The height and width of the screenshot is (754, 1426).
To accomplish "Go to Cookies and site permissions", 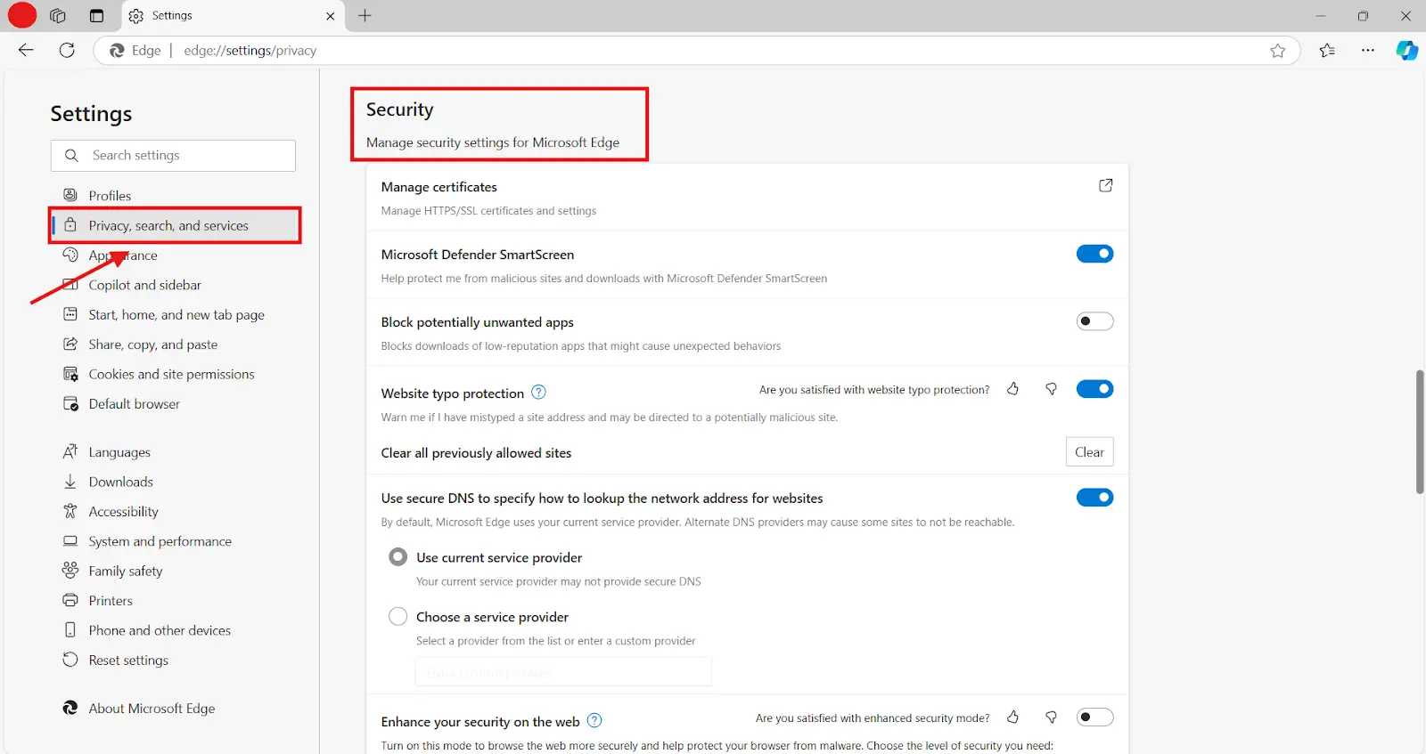I will click(x=171, y=375).
